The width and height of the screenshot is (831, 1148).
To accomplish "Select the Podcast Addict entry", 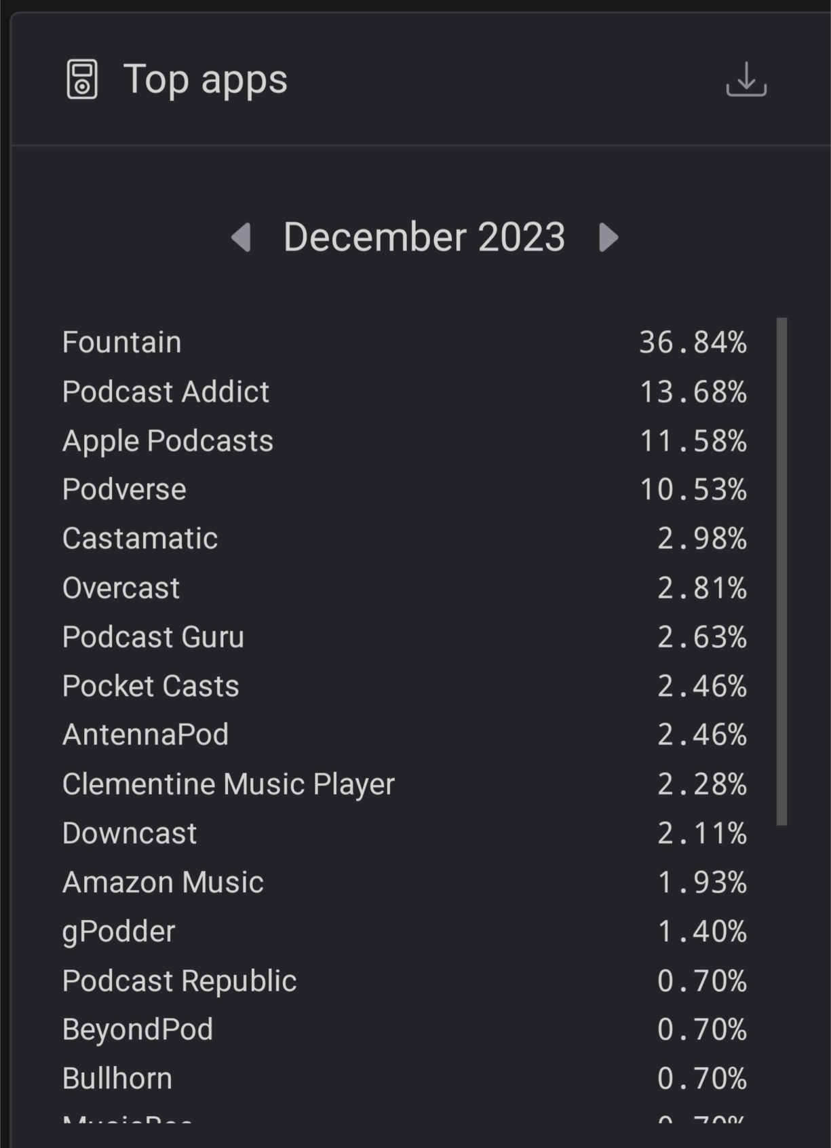I will [404, 391].
